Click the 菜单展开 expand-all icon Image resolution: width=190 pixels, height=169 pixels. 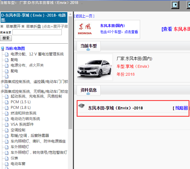(x=2, y=26)
